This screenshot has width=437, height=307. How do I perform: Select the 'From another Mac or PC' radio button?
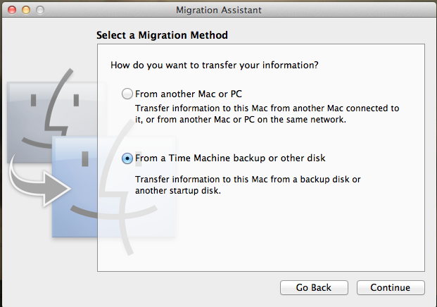coord(127,94)
